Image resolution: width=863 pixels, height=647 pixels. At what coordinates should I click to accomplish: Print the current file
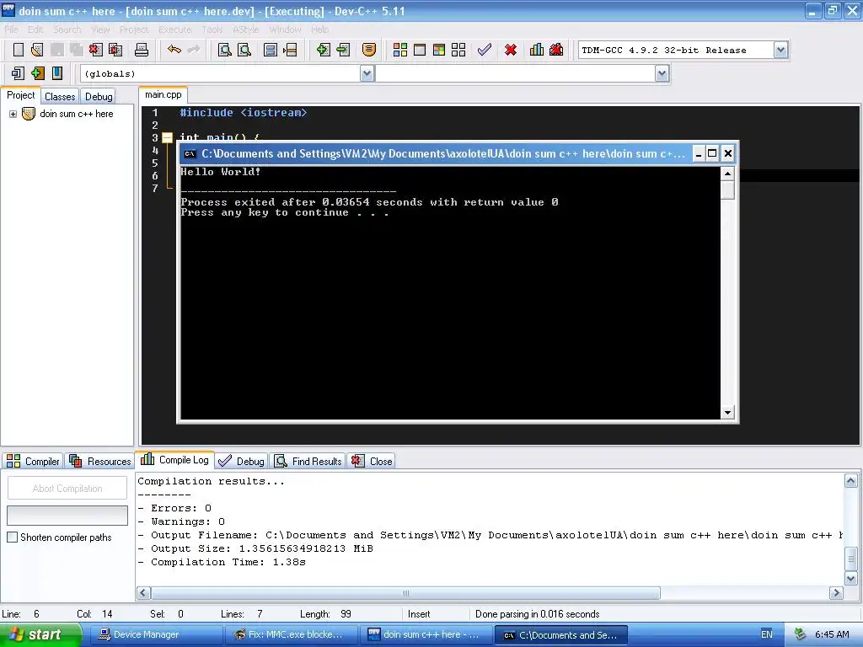coord(142,50)
